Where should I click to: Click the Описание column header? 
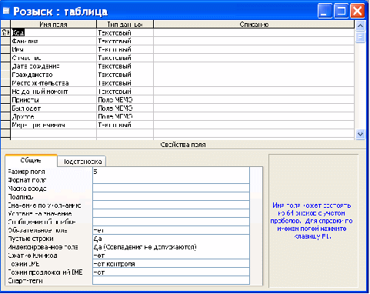tap(254, 25)
